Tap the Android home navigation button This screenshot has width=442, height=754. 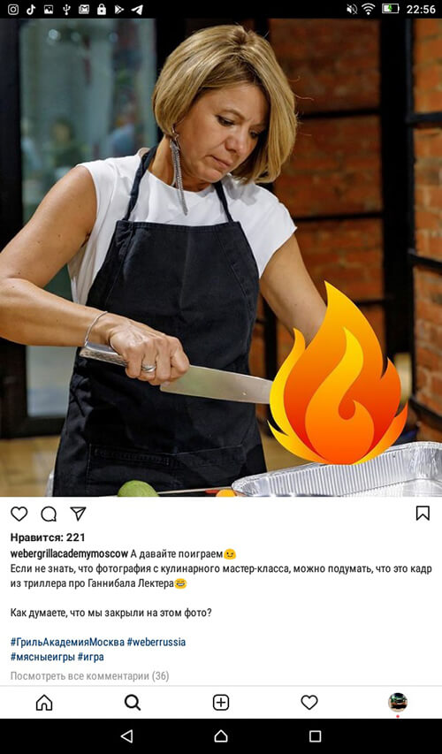click(221, 735)
